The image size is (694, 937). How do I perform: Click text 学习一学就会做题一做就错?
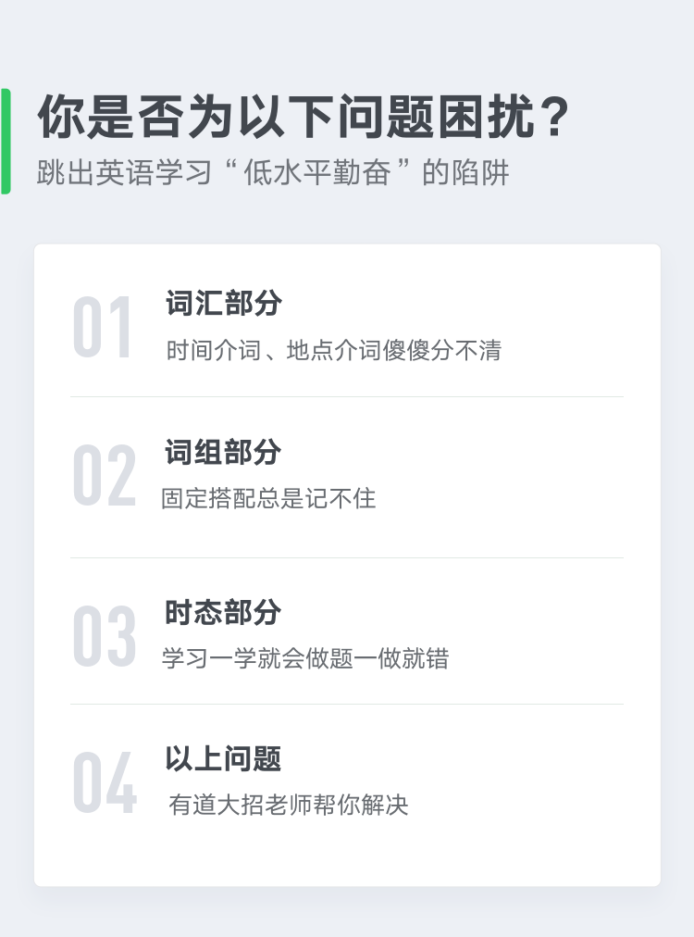point(305,658)
